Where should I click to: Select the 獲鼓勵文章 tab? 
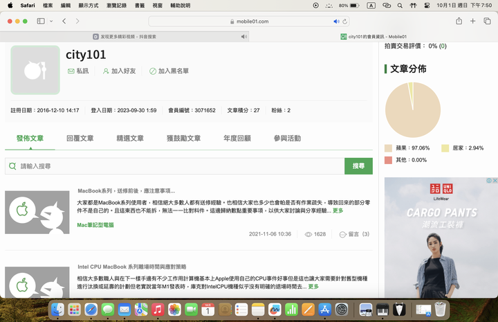(x=183, y=138)
